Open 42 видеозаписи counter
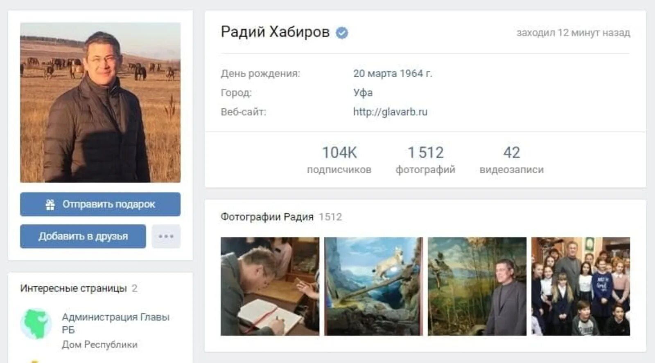Screen dimensions: 655x363 pyautogui.click(x=512, y=160)
